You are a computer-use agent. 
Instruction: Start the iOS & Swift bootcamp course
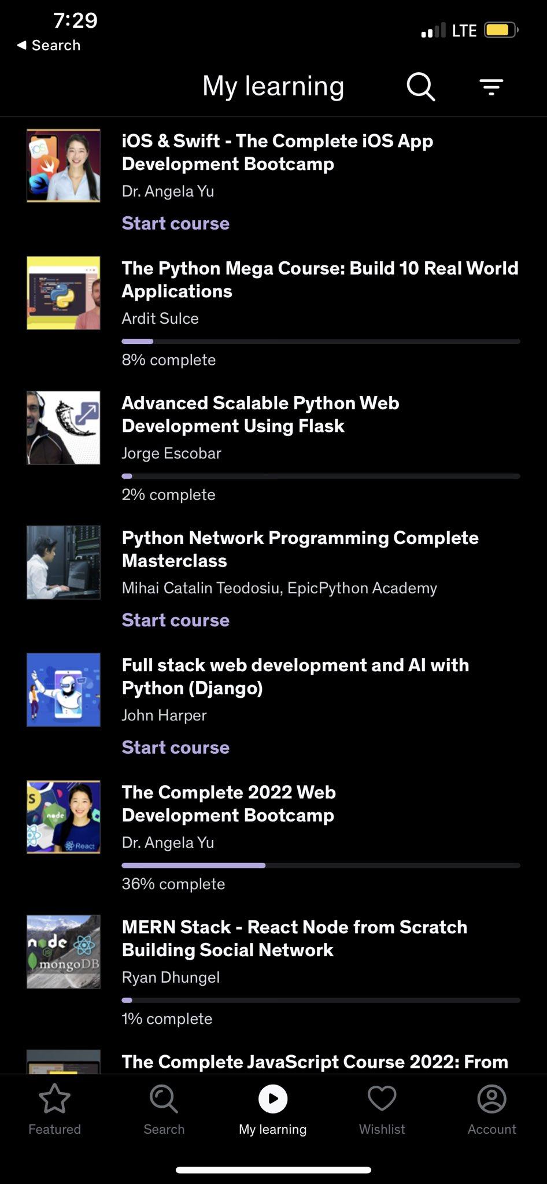click(176, 223)
